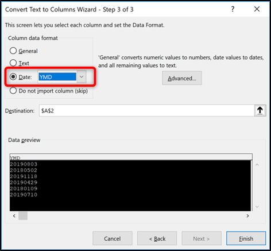Click the preview vertical scroll down arrow
This screenshot has height=251, width=271.
coord(257,207)
